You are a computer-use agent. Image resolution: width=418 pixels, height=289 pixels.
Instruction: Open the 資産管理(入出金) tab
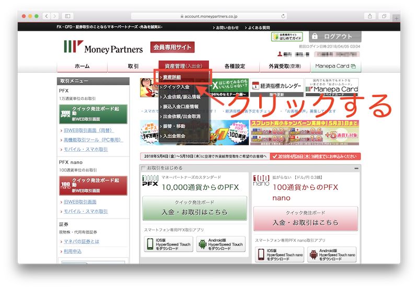184,66
